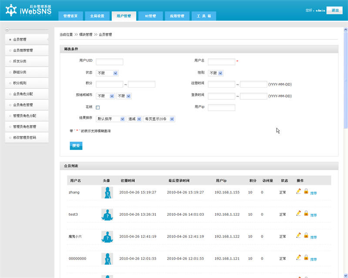Screen dimensions: 348x278
Task: Click the 推荐 link for 00000000
Action: pos(313,259)
